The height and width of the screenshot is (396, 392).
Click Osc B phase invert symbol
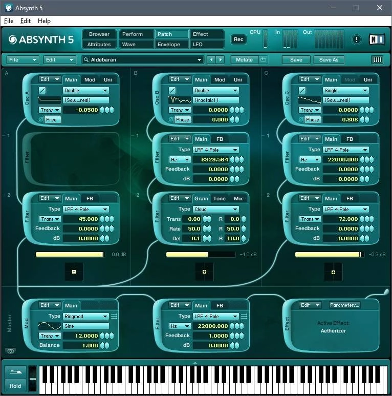click(x=171, y=119)
